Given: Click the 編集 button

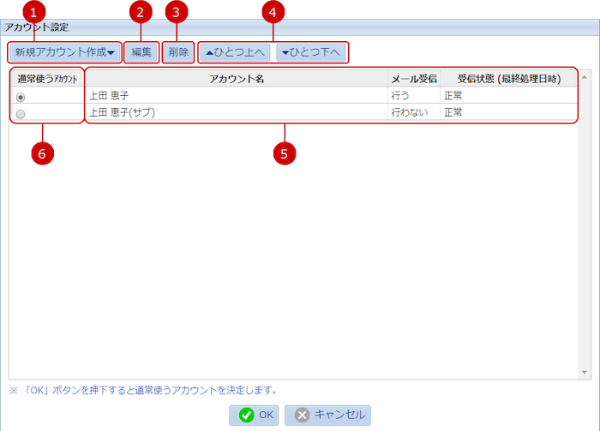Looking at the screenshot, I should point(141,52).
